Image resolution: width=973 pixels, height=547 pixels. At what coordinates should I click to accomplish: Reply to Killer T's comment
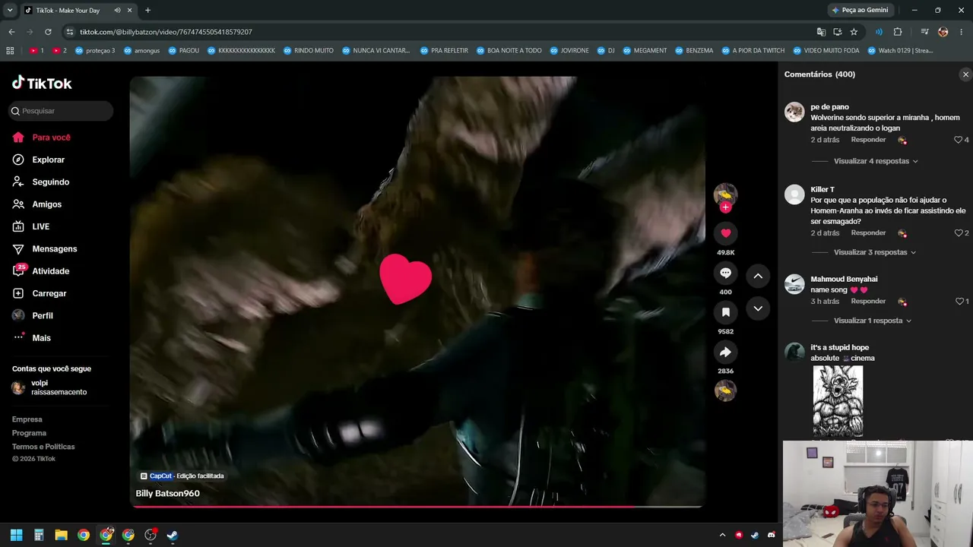click(x=868, y=232)
